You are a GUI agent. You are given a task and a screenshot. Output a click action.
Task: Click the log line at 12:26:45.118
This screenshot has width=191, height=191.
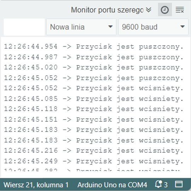coord(93,109)
